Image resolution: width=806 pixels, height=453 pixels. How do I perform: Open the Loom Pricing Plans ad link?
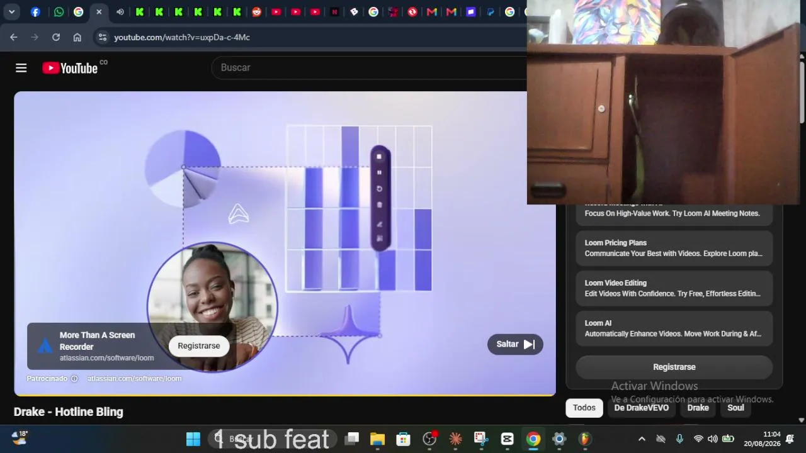tap(674, 249)
